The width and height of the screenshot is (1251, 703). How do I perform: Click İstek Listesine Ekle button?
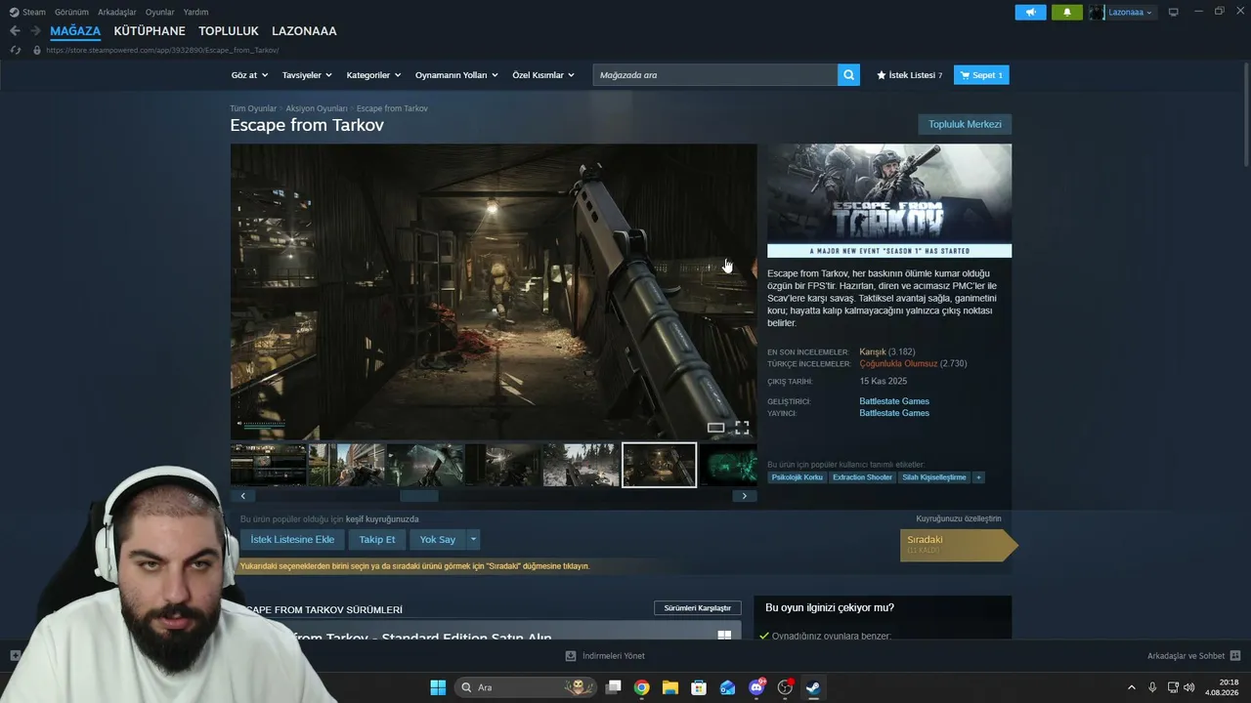(x=292, y=539)
